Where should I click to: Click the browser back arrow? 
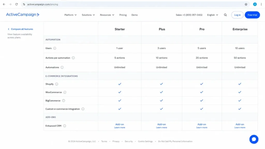(x=4, y=4)
